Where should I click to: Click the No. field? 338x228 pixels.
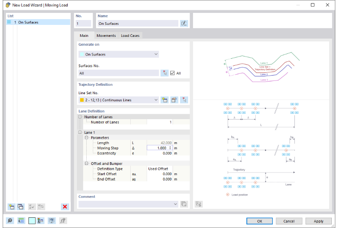(83, 24)
